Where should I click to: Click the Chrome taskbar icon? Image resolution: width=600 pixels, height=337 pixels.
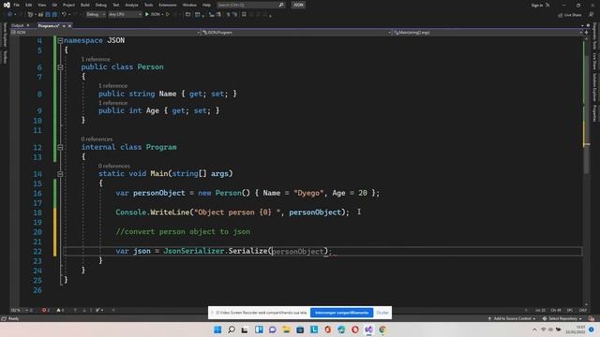(382, 330)
